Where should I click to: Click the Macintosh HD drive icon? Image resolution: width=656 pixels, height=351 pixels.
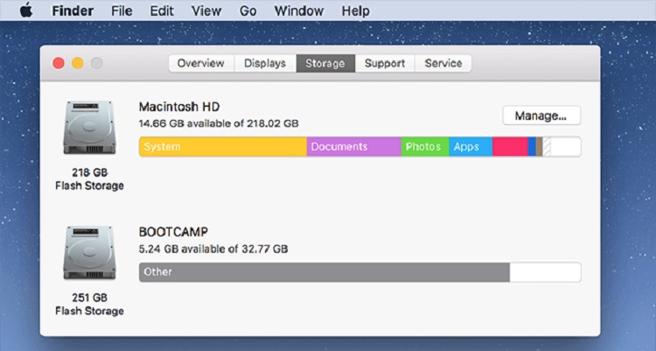89,127
